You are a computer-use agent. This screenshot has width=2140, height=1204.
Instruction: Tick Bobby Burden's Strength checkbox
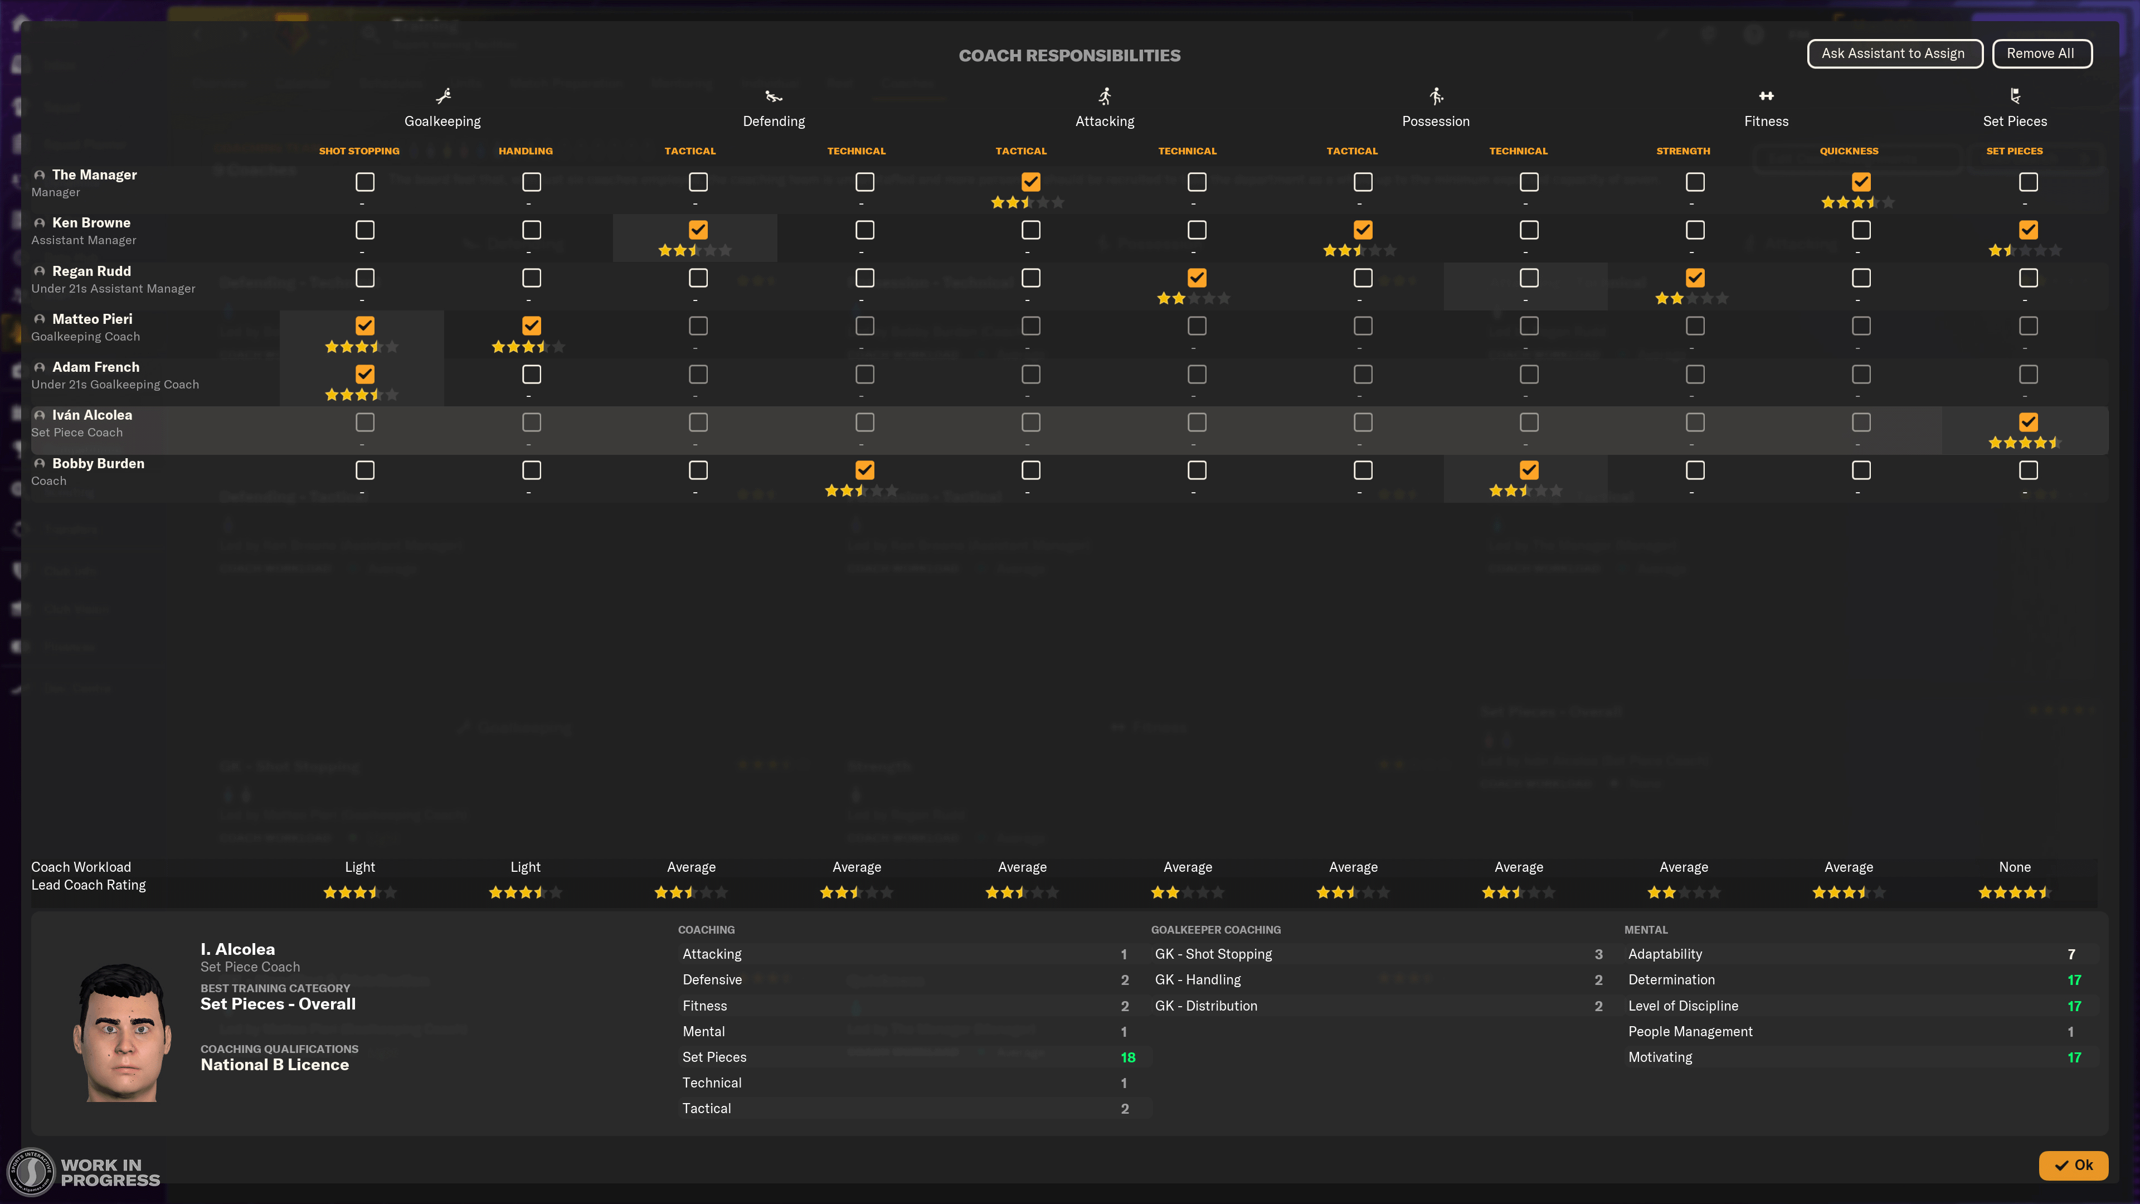(1695, 470)
